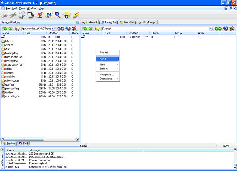
Task: Sort Navigator pane by Attrib column
Action: pyautogui.click(x=208, y=33)
